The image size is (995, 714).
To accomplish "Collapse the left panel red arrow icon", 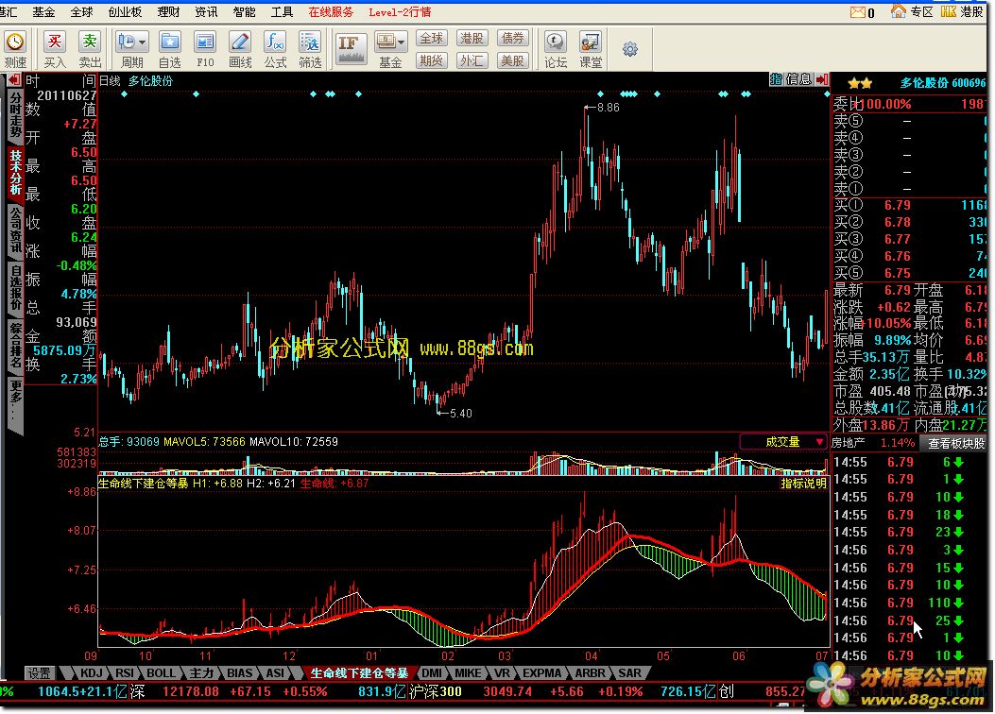I will [x=12, y=80].
